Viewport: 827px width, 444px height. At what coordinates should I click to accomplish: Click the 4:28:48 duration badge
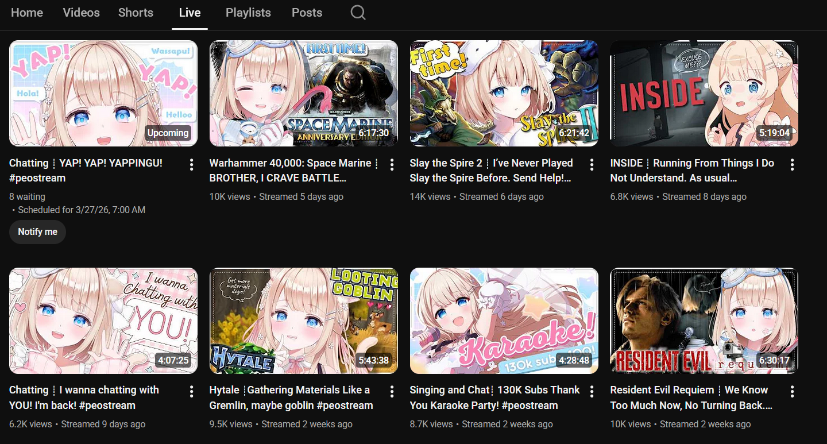[574, 360]
